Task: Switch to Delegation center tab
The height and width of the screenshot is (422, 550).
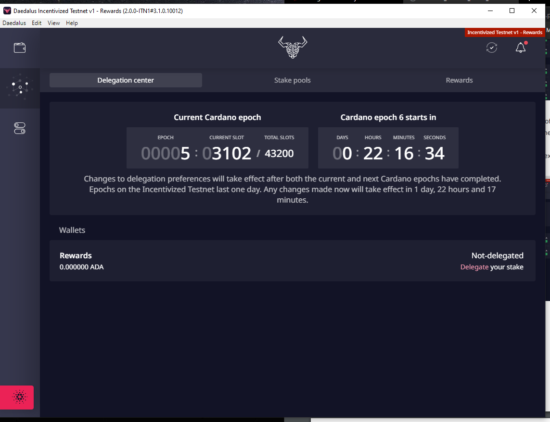Action: (x=126, y=80)
